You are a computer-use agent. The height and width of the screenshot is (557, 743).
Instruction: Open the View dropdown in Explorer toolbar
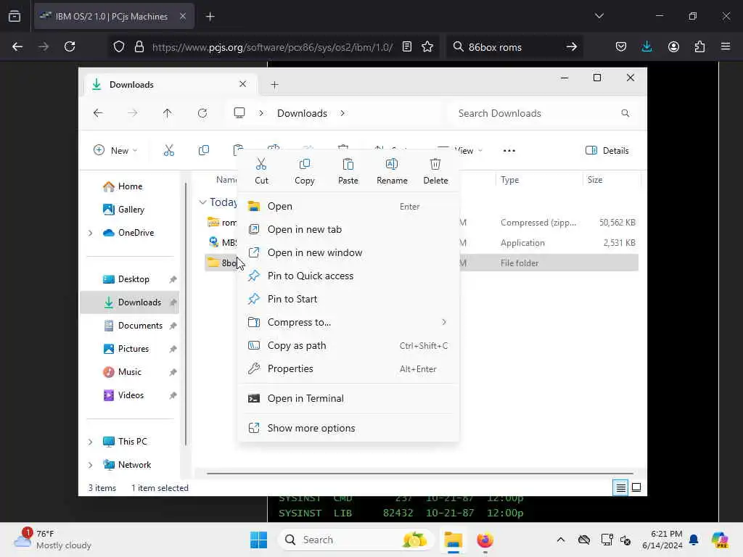(x=468, y=151)
